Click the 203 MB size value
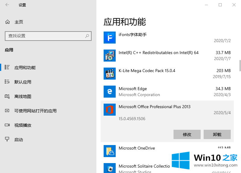This screenshot has width=241, height=173. pos(224,71)
